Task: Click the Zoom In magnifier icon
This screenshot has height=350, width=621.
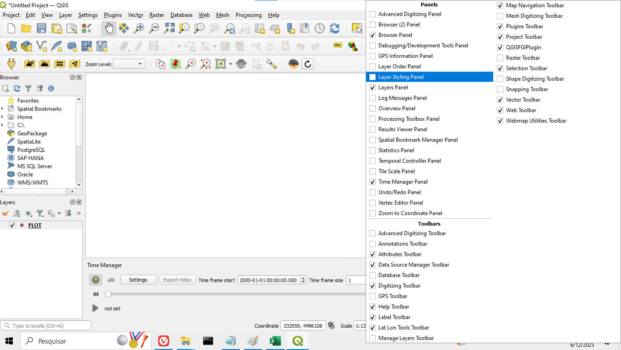Action: point(139,28)
